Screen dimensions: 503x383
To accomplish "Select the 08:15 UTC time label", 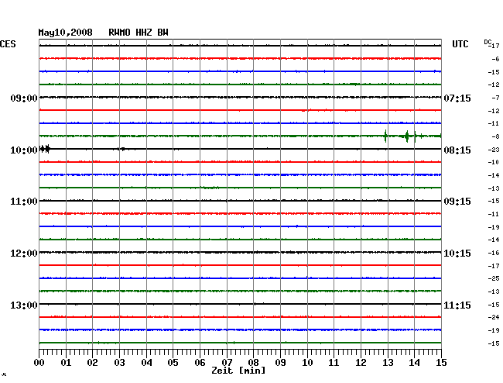I will point(457,150).
